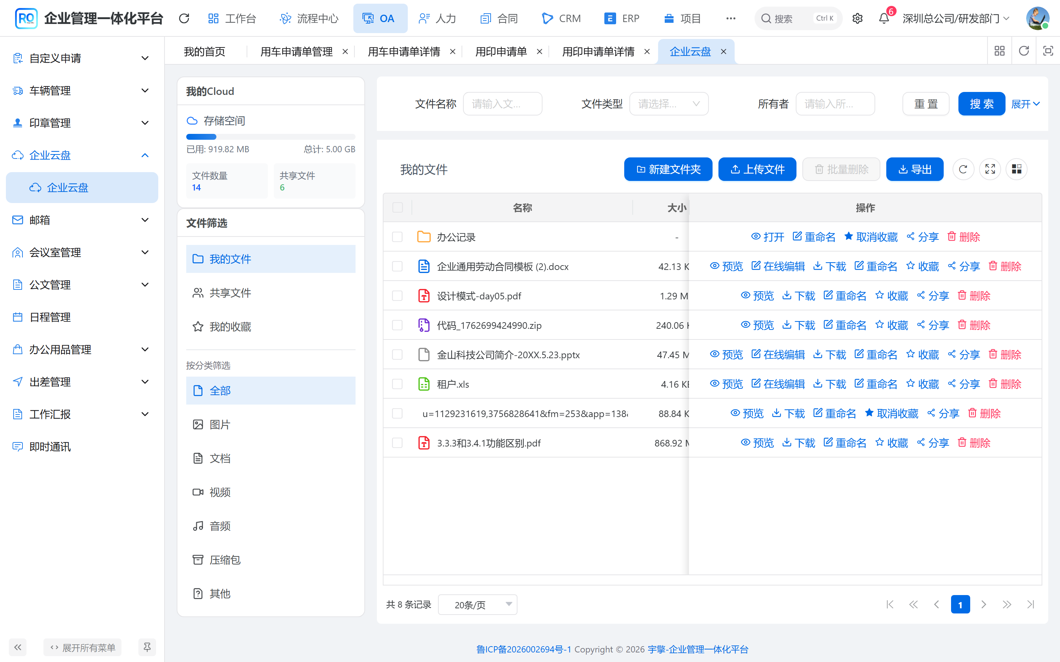Click the 新建文件夹 button
The width and height of the screenshot is (1060, 662).
point(668,169)
